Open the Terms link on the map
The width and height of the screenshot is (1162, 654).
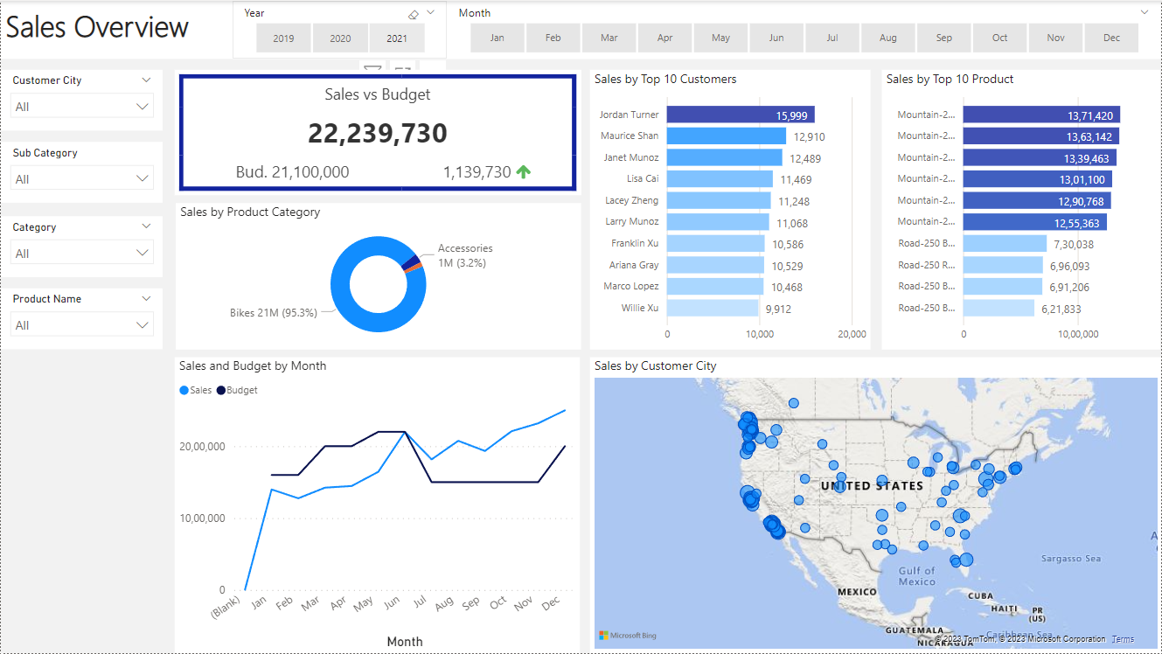click(x=1123, y=639)
